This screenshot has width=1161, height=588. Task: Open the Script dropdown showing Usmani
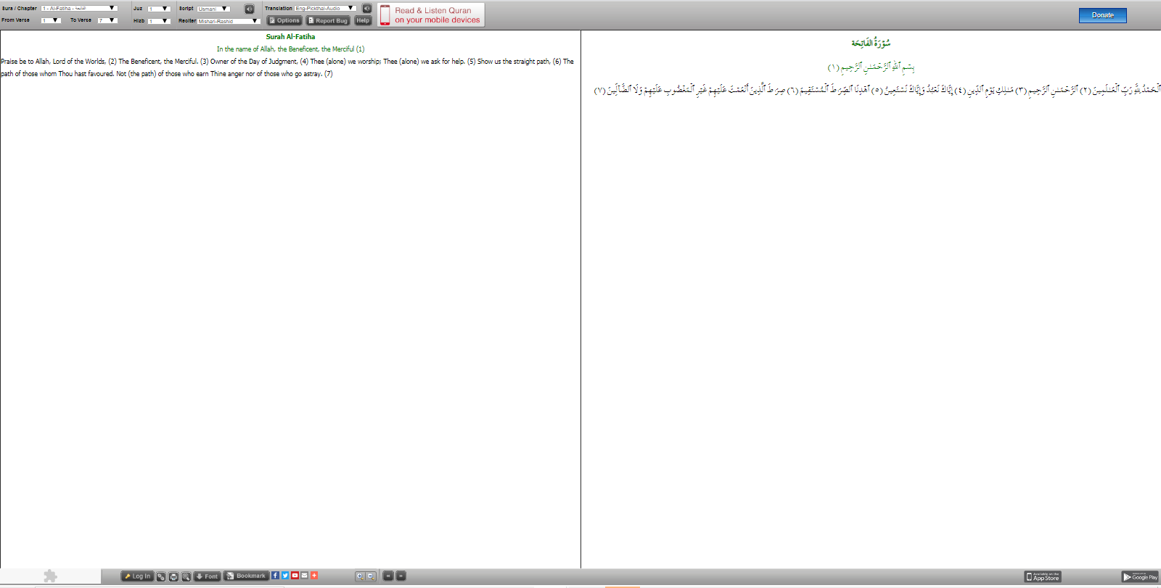tap(214, 9)
